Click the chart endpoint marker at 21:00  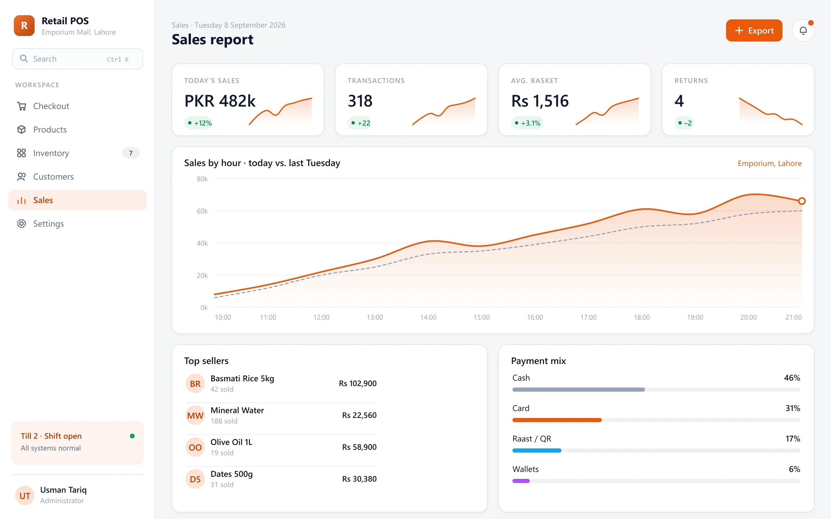coord(802,201)
